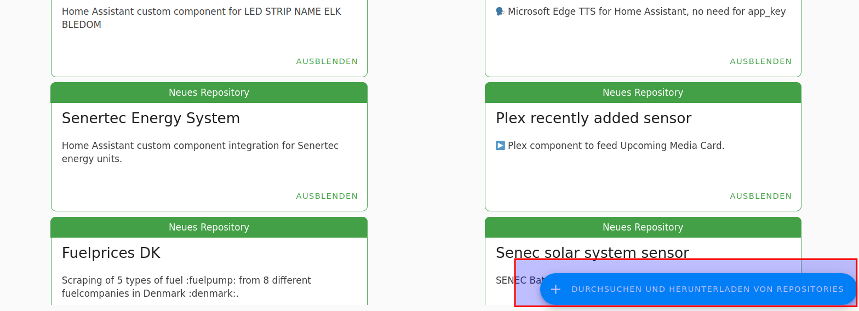
Task: Dismiss Senertec Energy System via Ausblenden
Action: tap(327, 196)
